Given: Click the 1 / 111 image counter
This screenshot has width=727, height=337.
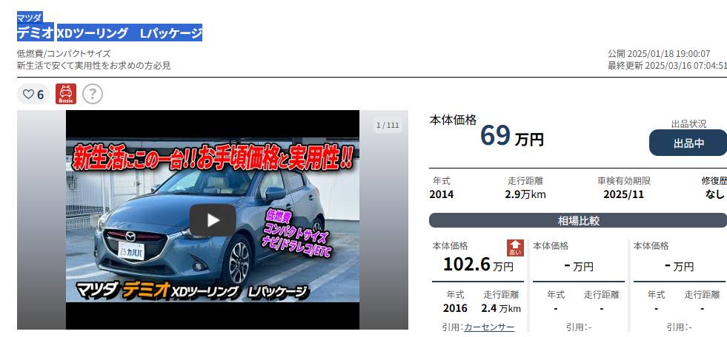Looking at the screenshot, I should [388, 126].
